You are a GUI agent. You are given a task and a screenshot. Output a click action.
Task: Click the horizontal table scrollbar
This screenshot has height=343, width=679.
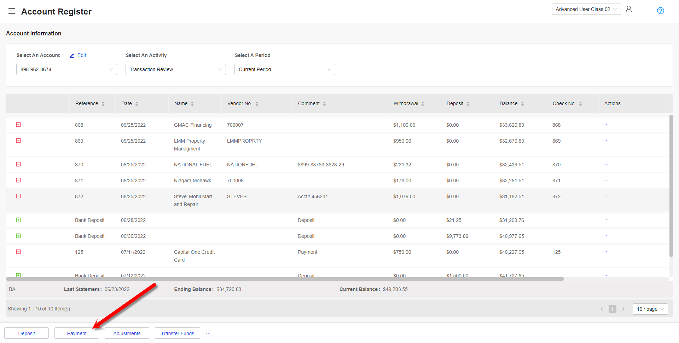(x=285, y=279)
